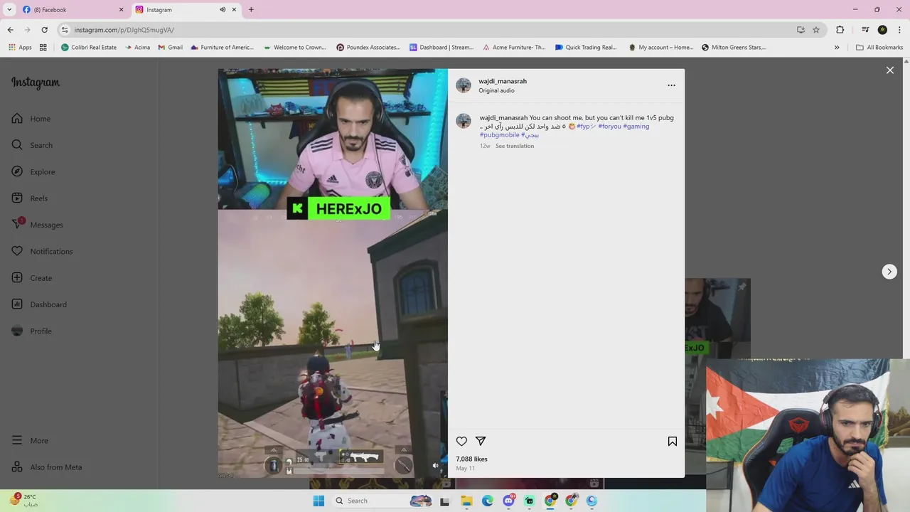This screenshot has height=512, width=910.
Task: Open Task View on taskbar
Action: pos(444,501)
